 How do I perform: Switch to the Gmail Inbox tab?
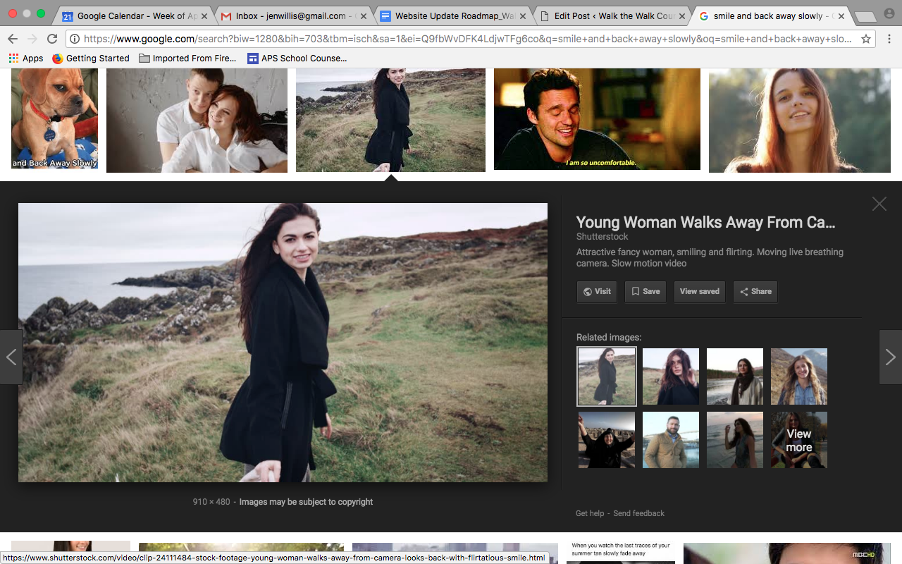pyautogui.click(x=293, y=16)
